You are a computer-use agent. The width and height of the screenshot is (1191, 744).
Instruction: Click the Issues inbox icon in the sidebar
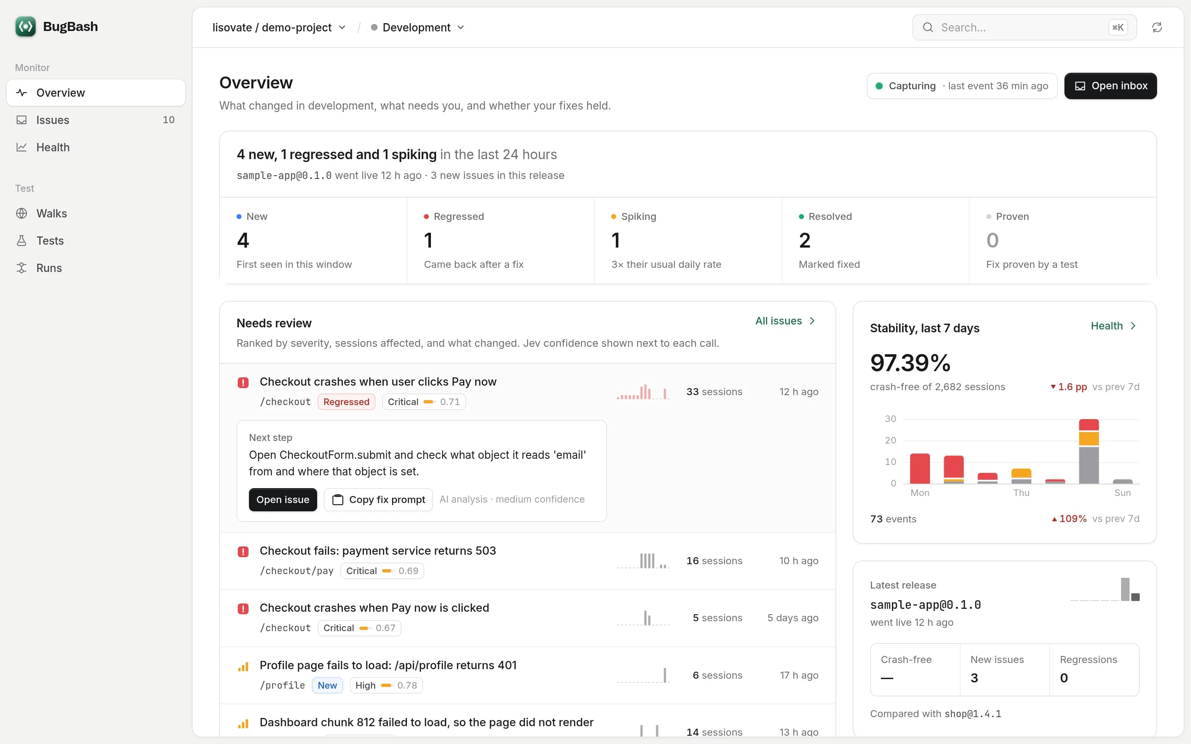click(22, 120)
